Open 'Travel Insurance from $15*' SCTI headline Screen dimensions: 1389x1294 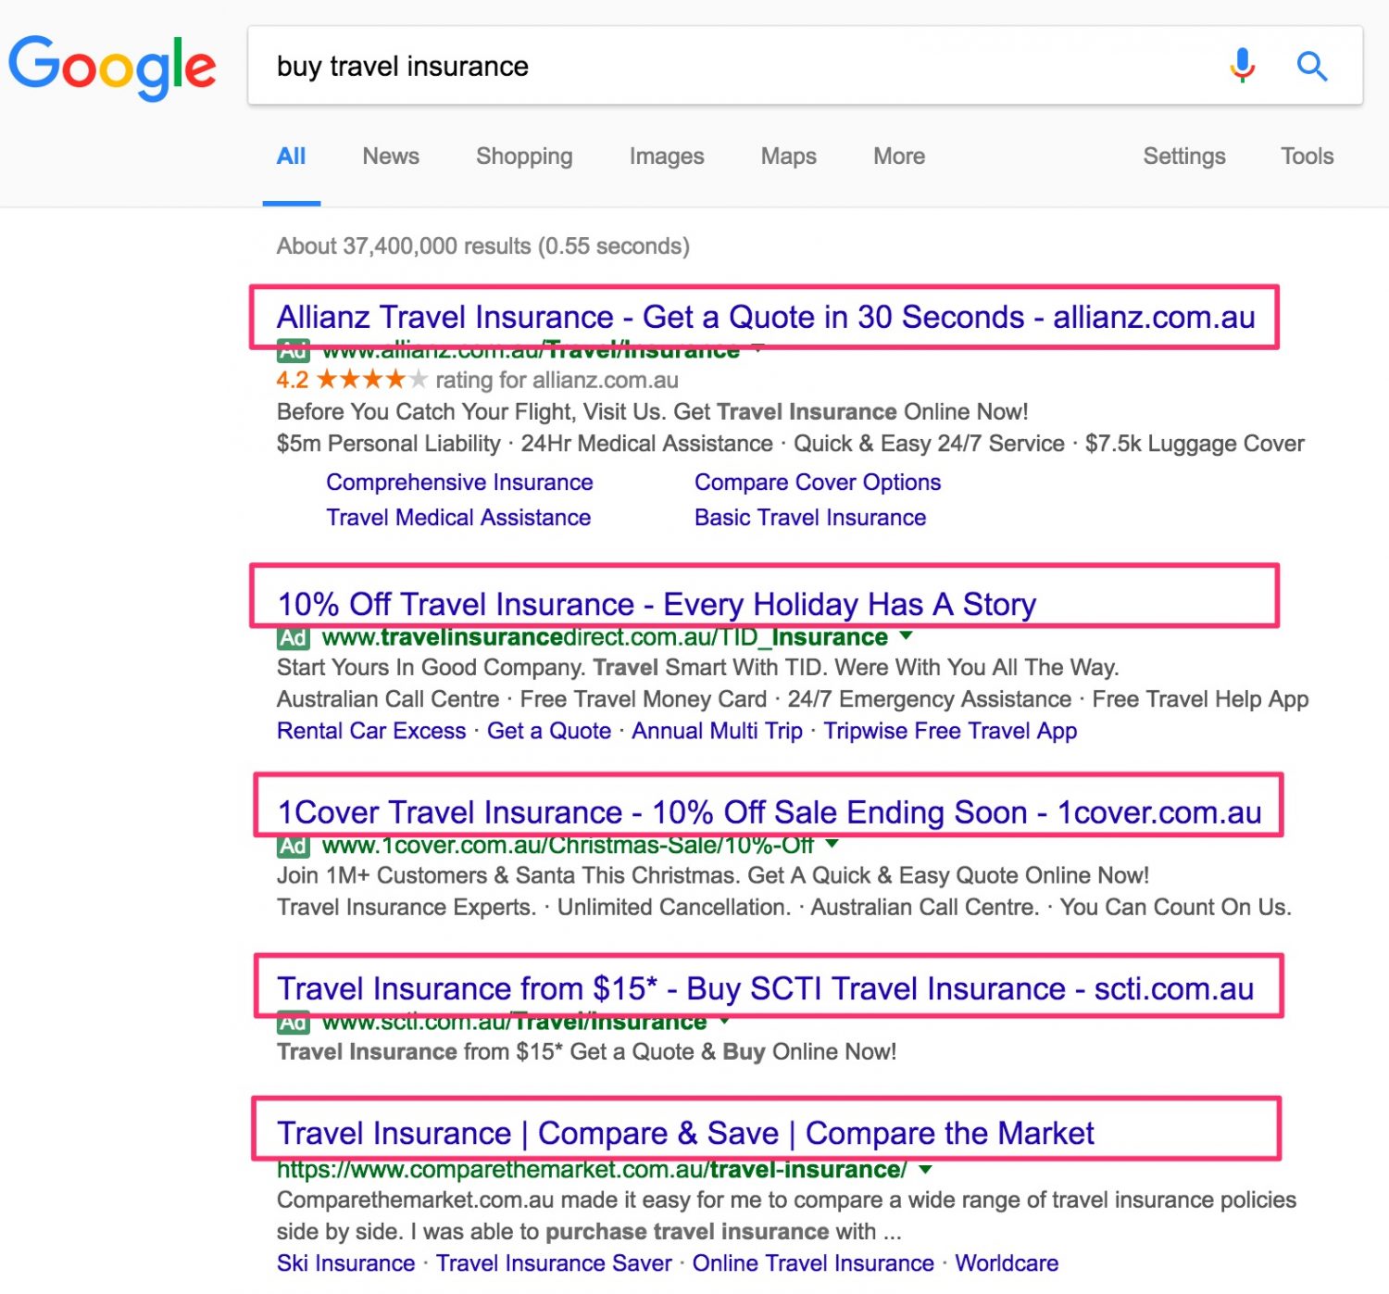[x=766, y=988]
